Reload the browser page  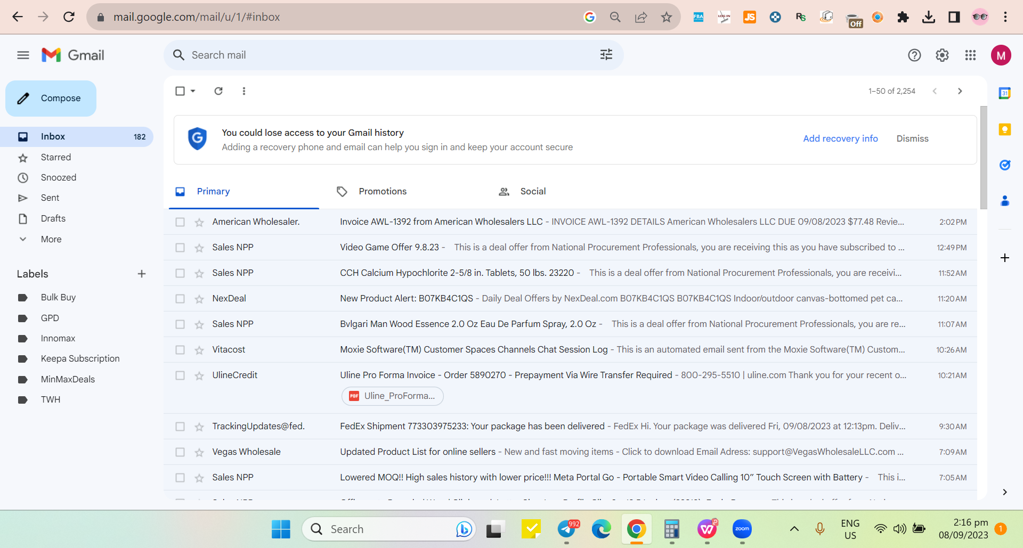click(x=69, y=17)
